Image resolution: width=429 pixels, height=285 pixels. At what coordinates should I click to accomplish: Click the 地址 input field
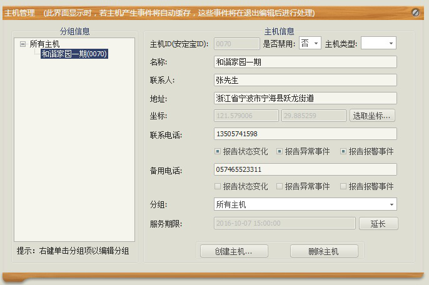305,98
